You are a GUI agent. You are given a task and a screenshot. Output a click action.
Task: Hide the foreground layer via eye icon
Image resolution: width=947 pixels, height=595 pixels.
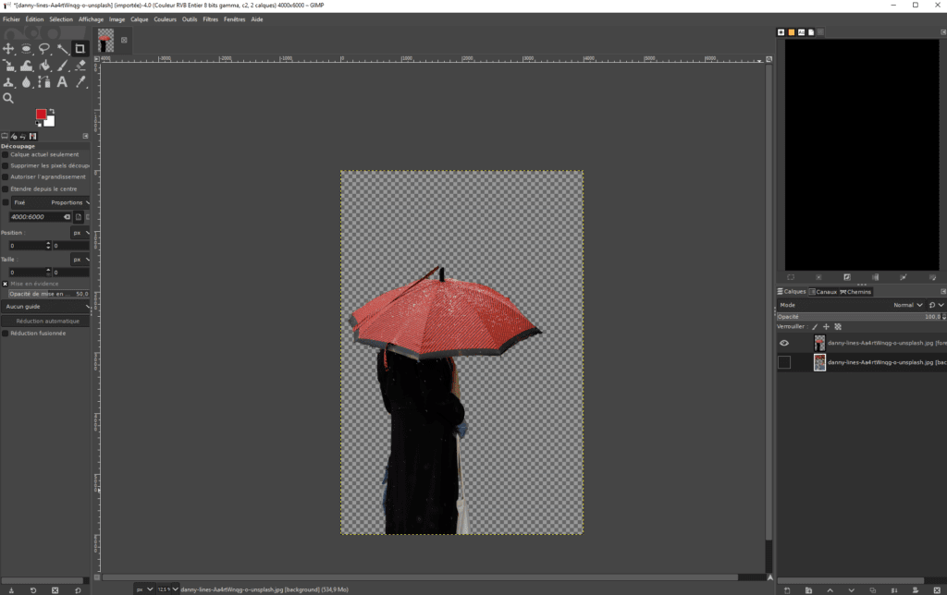point(784,343)
